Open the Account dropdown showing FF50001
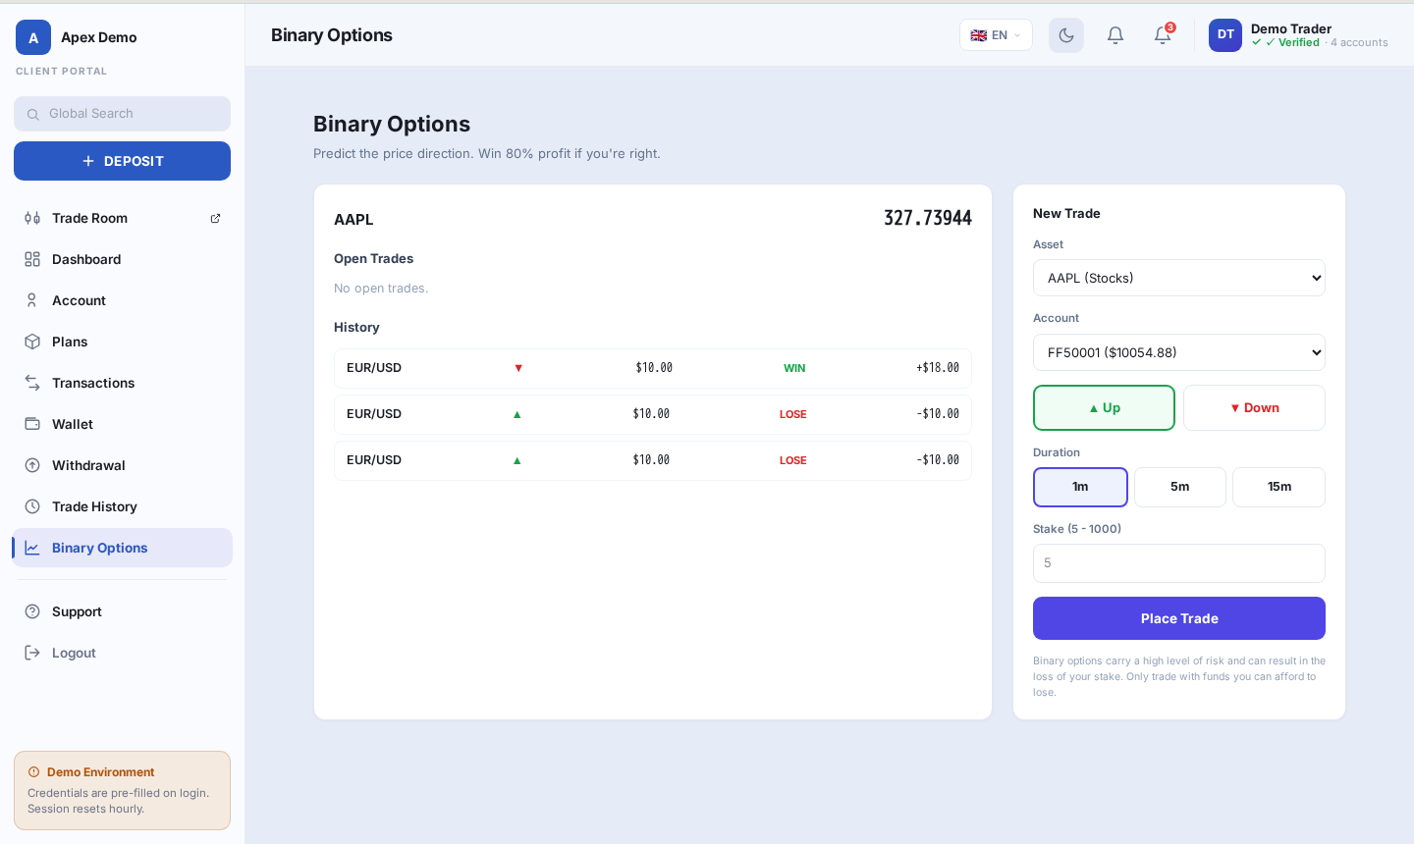This screenshot has width=1414, height=844. click(1179, 352)
